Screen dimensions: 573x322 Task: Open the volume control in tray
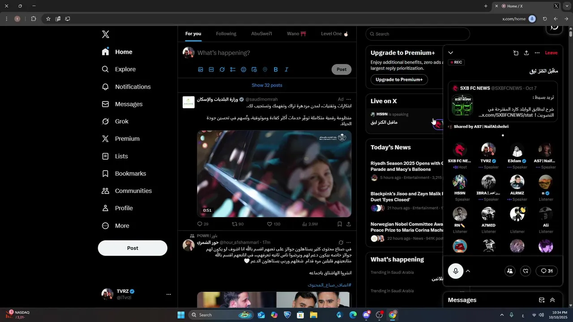point(541,315)
